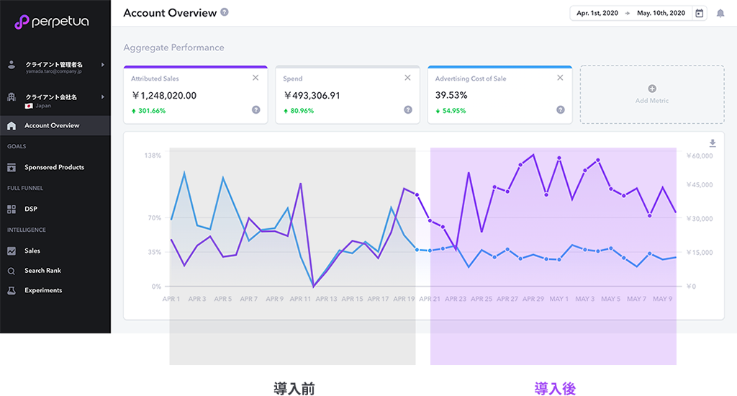Open Account Overview in the sidebar

pos(55,125)
